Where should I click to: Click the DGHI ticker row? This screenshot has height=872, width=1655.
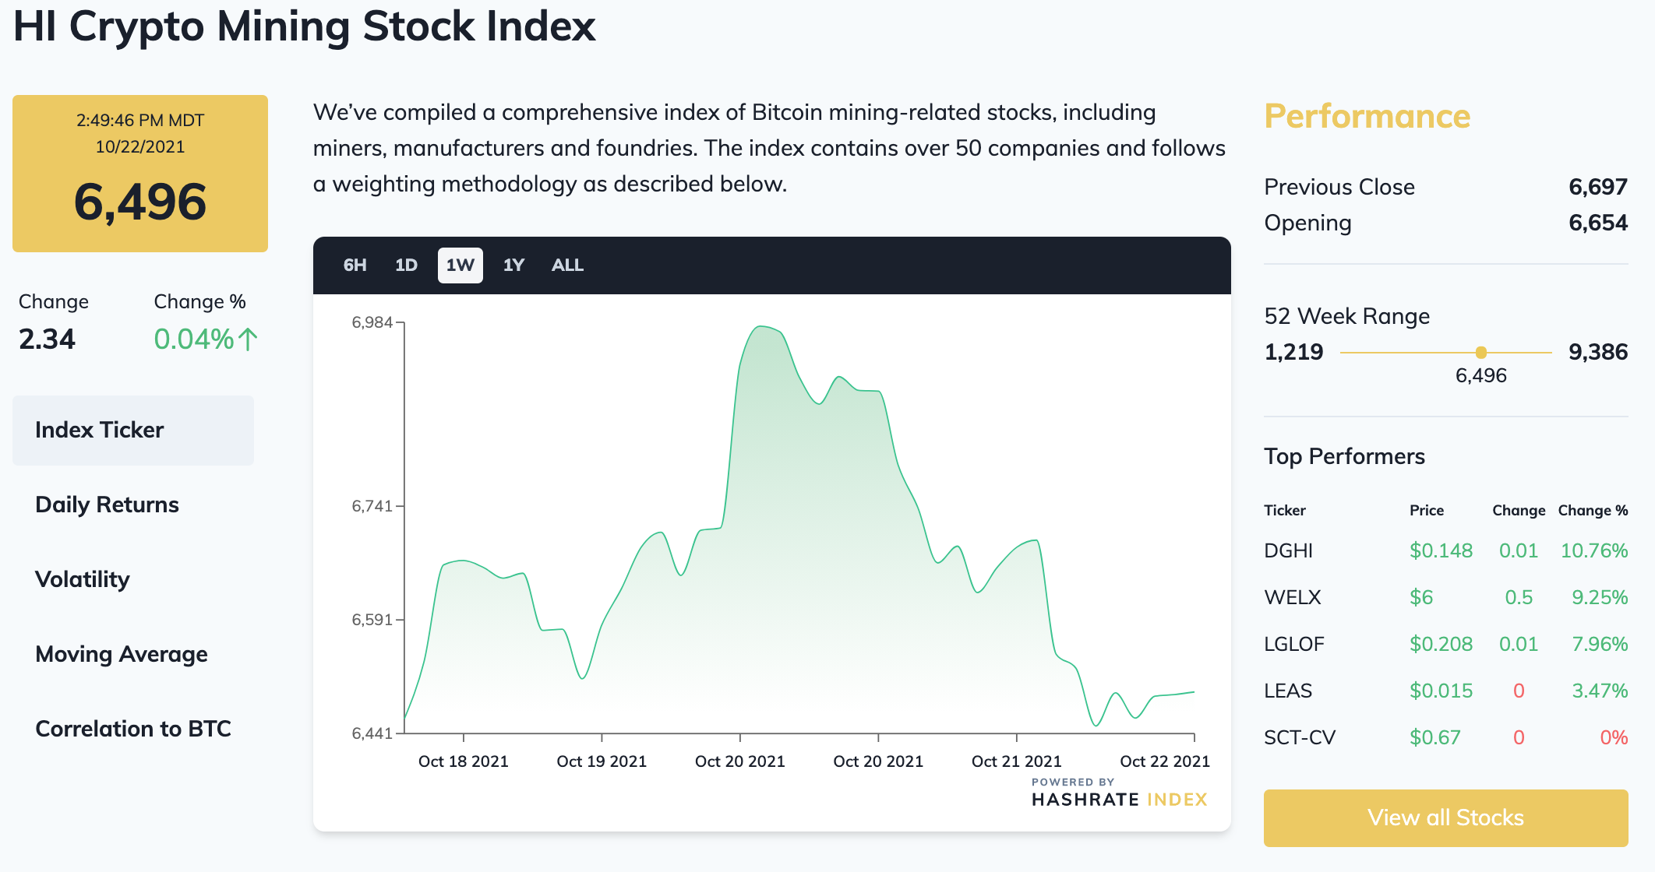pos(1445,551)
